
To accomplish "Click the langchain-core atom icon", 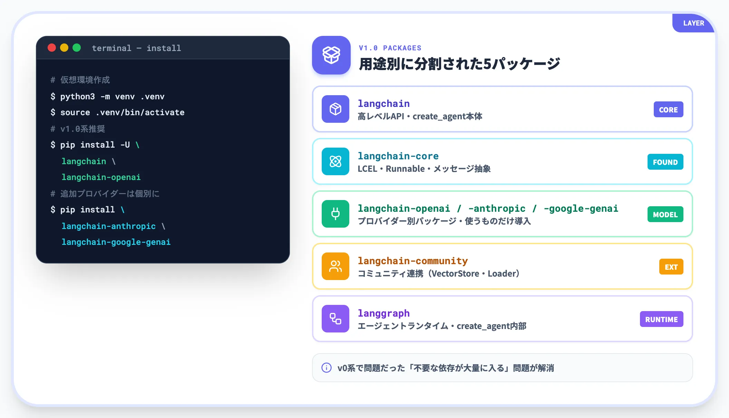I will (x=335, y=161).
